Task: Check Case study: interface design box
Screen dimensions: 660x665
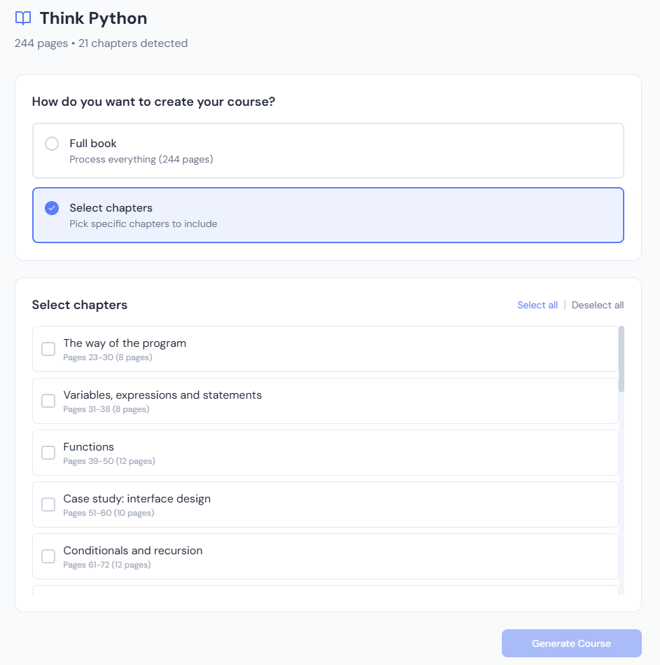Action: pyautogui.click(x=48, y=505)
